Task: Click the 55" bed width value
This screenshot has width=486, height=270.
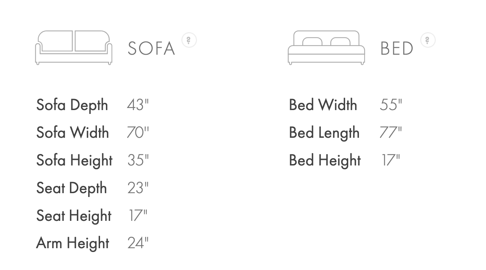Action: pyautogui.click(x=391, y=105)
